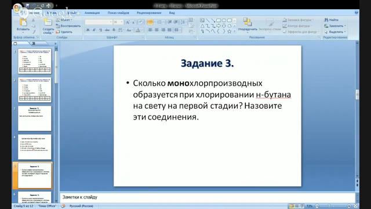Toggle Strikethrough formatting

(107, 30)
